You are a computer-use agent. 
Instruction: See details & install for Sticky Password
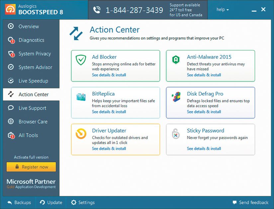(x=204, y=149)
